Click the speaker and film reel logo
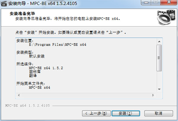 click(x=166, y=17)
